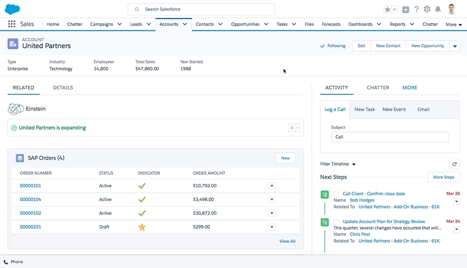Refresh the activity timeline

coord(454,164)
